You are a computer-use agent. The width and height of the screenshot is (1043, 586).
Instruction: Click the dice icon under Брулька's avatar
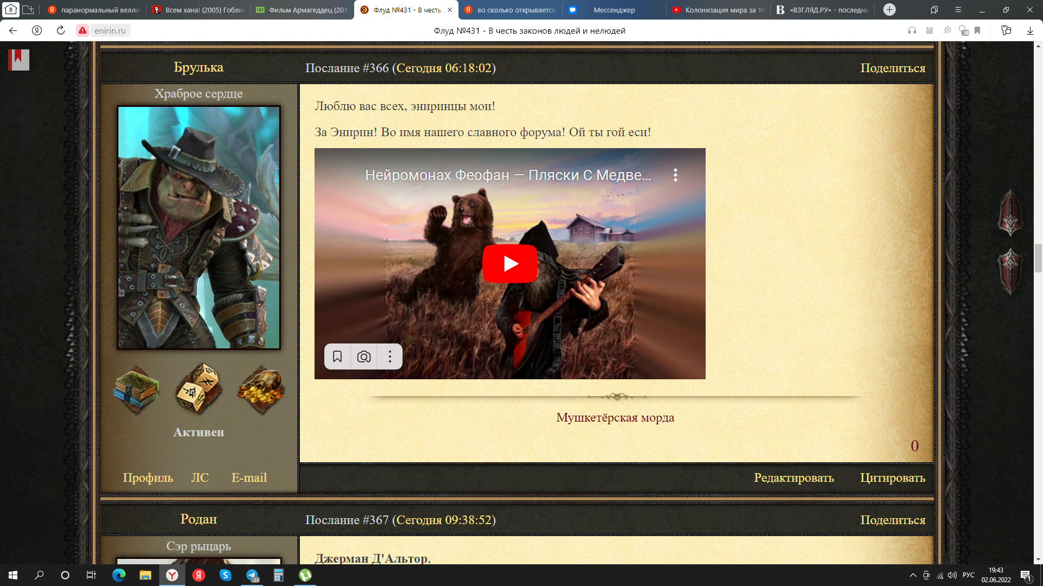tap(198, 389)
